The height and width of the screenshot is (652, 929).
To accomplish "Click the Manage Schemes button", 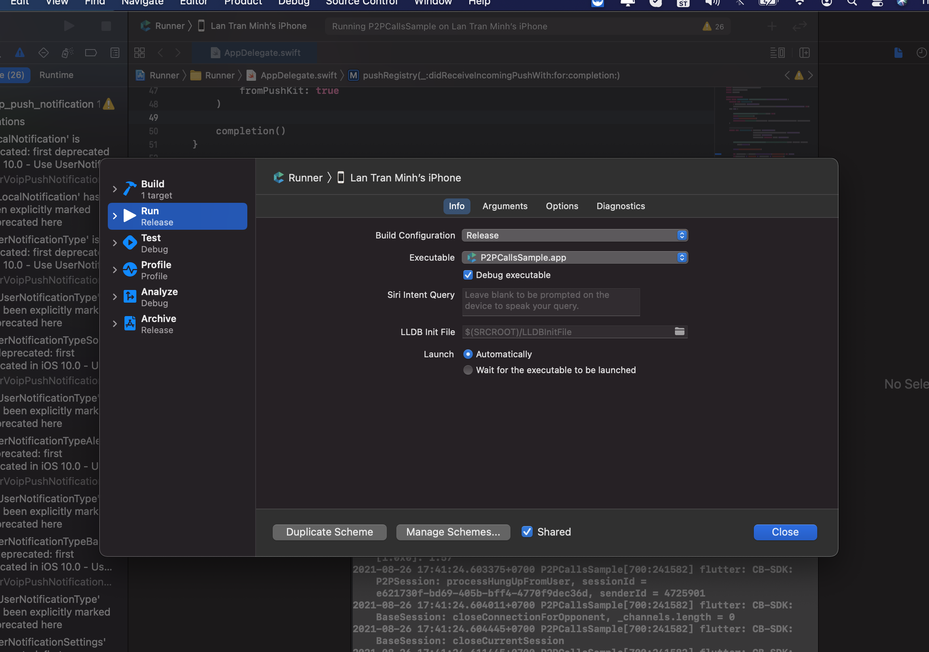I will click(x=453, y=532).
